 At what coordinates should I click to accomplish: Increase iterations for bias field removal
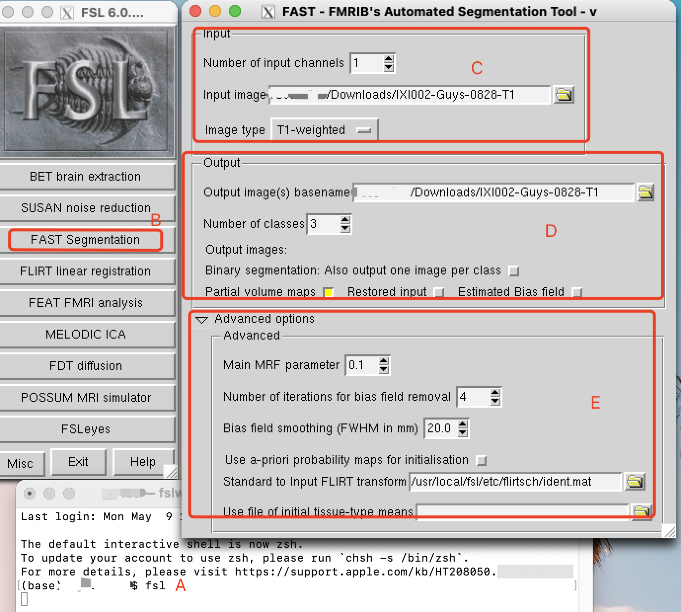tap(495, 392)
